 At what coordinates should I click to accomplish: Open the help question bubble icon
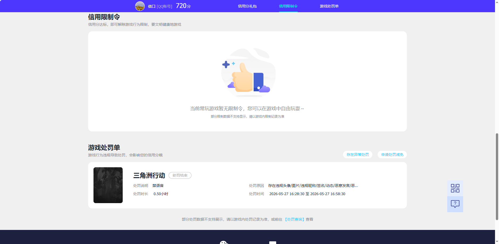(x=455, y=204)
